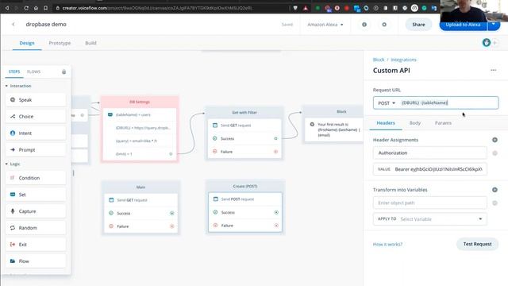Open the collaborator avatar icon
The width and height of the screenshot is (508, 286).
(x=486, y=42)
